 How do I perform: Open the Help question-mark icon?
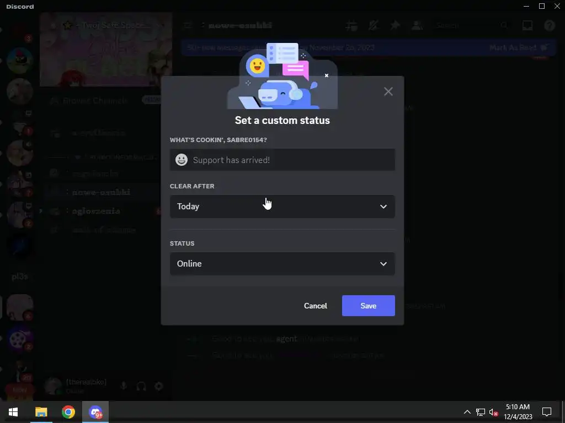pyautogui.click(x=550, y=25)
